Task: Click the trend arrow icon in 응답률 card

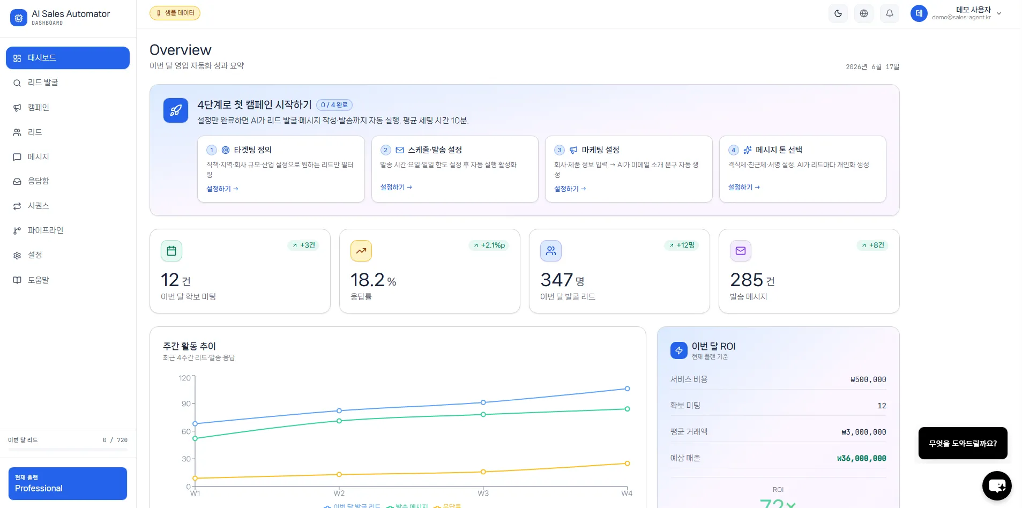Action: 361,251
